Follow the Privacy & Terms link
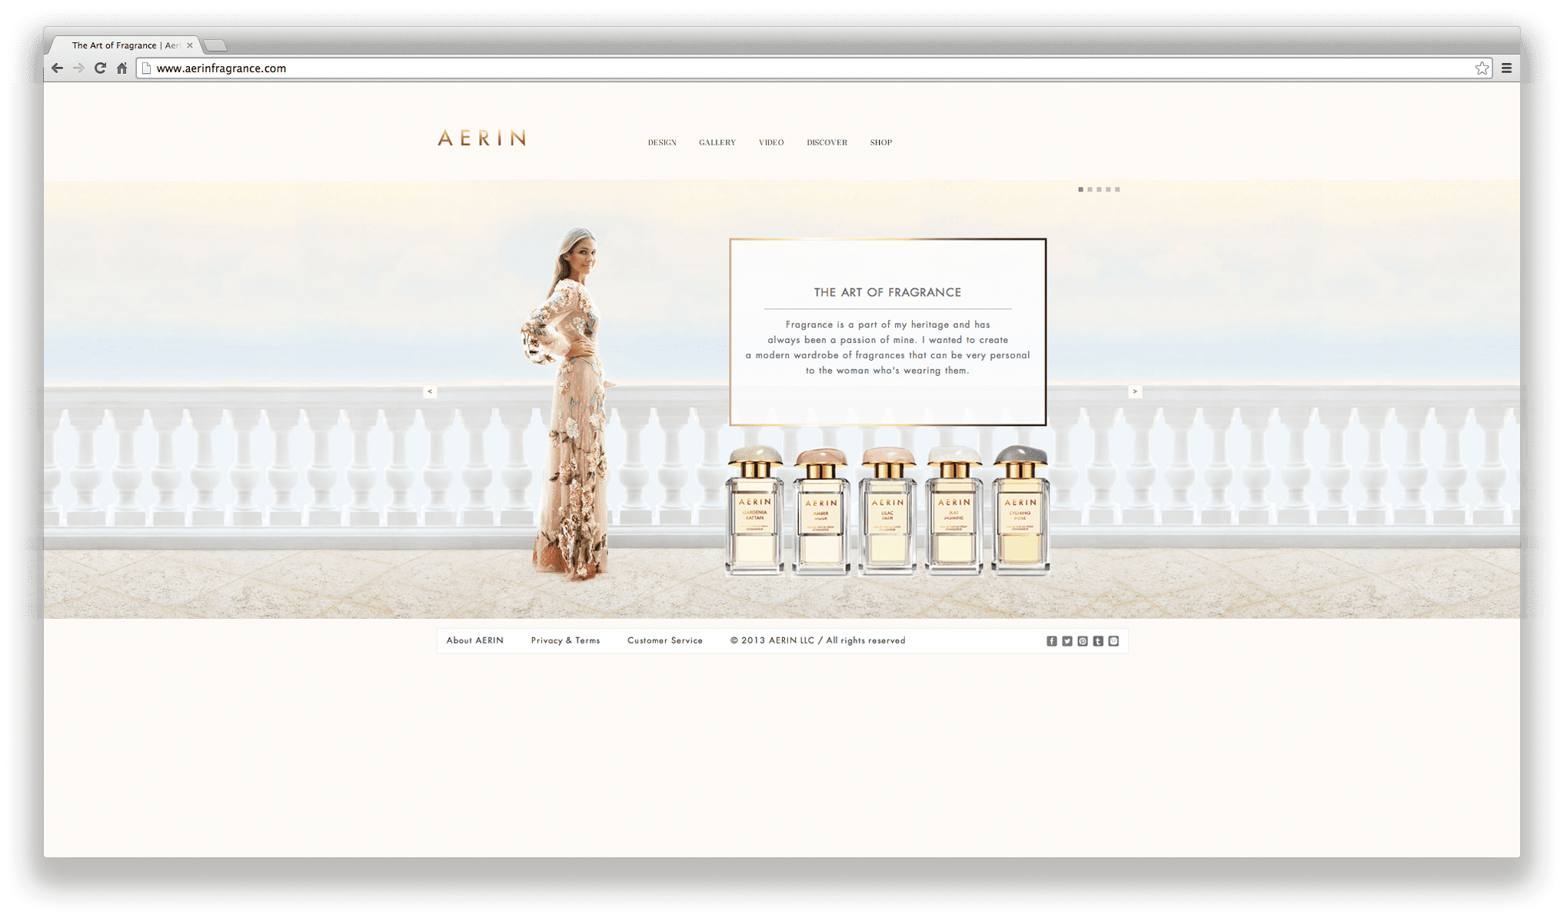This screenshot has height=918, width=1564. coord(565,640)
